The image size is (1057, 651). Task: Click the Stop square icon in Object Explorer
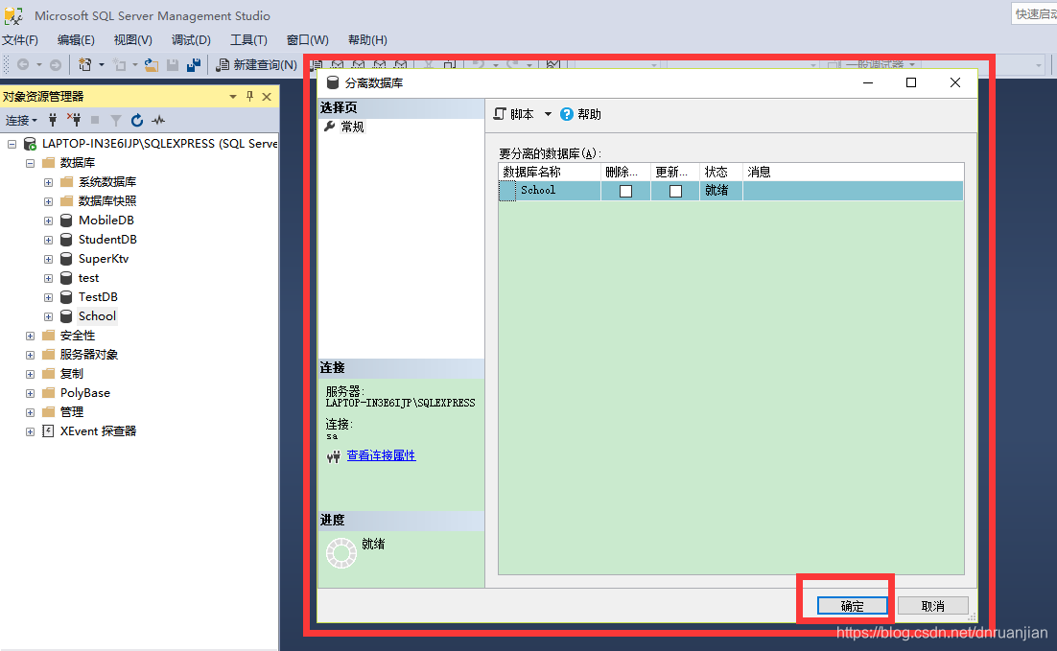(95, 120)
